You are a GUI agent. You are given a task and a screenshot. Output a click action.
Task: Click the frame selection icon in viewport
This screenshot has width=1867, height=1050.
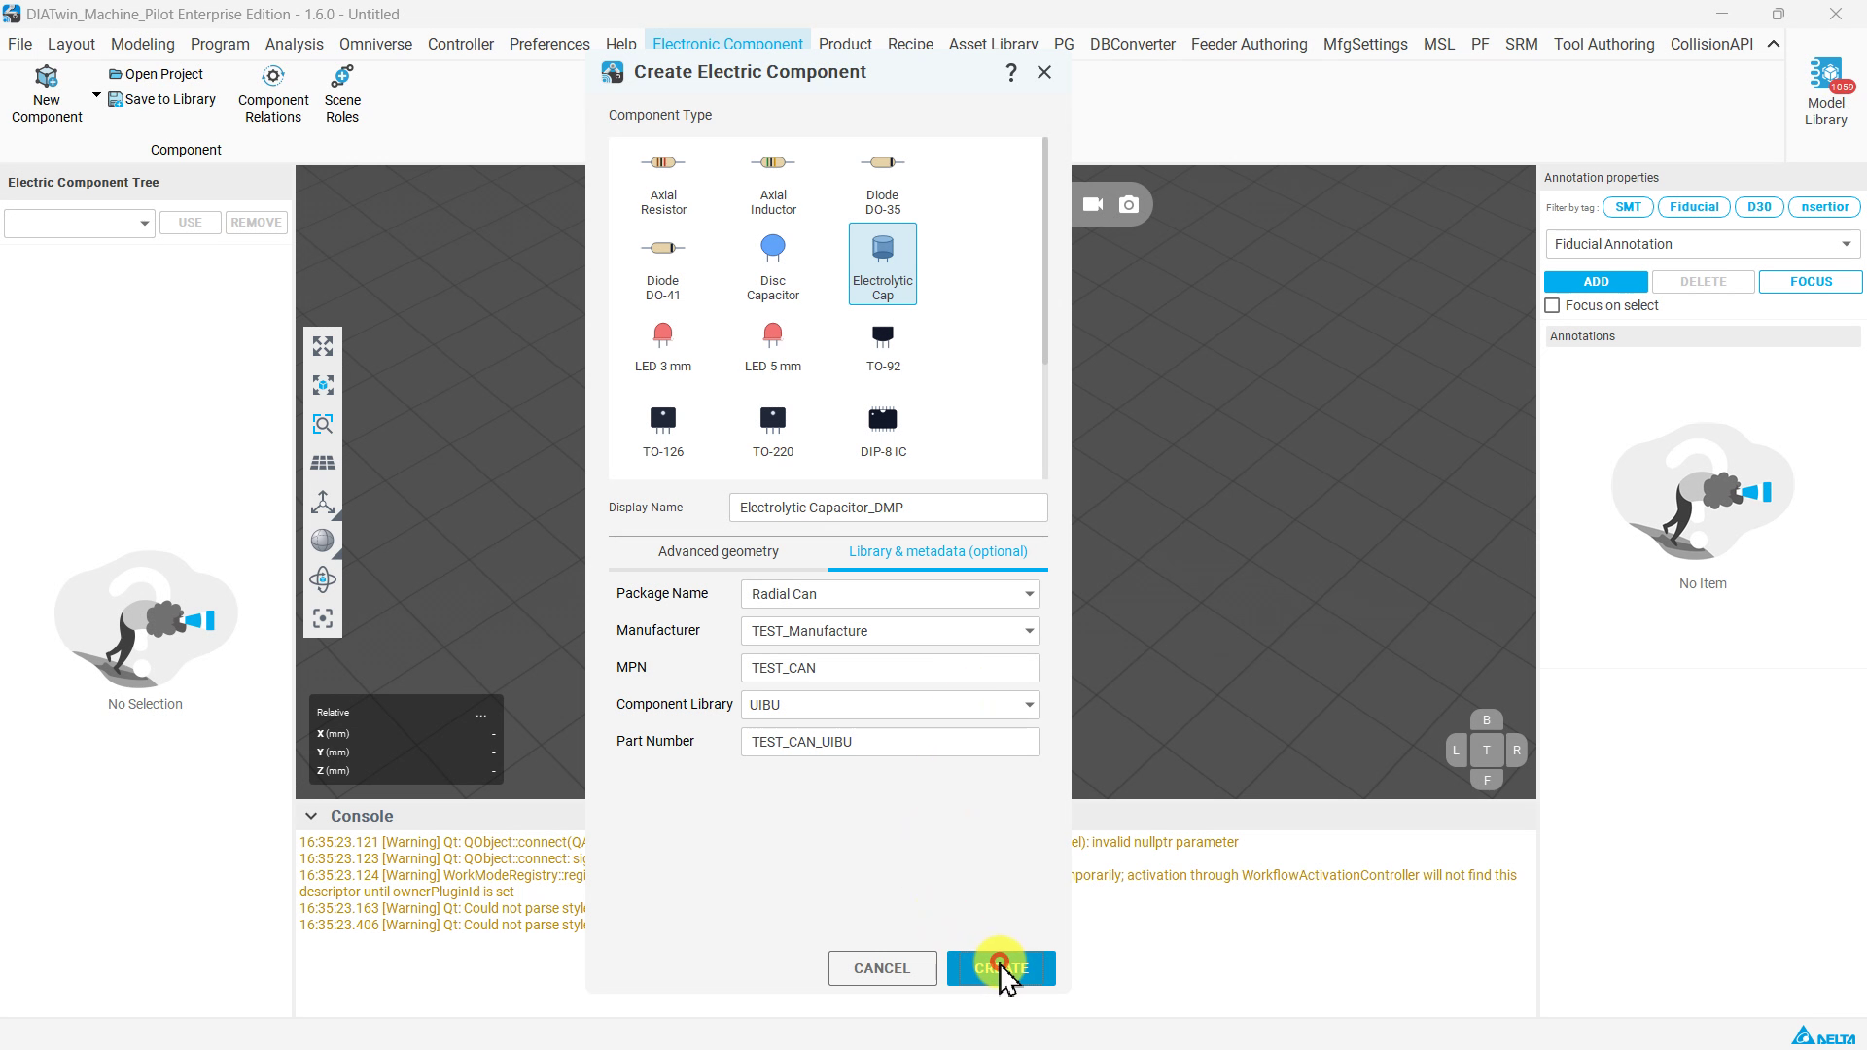[x=323, y=386]
